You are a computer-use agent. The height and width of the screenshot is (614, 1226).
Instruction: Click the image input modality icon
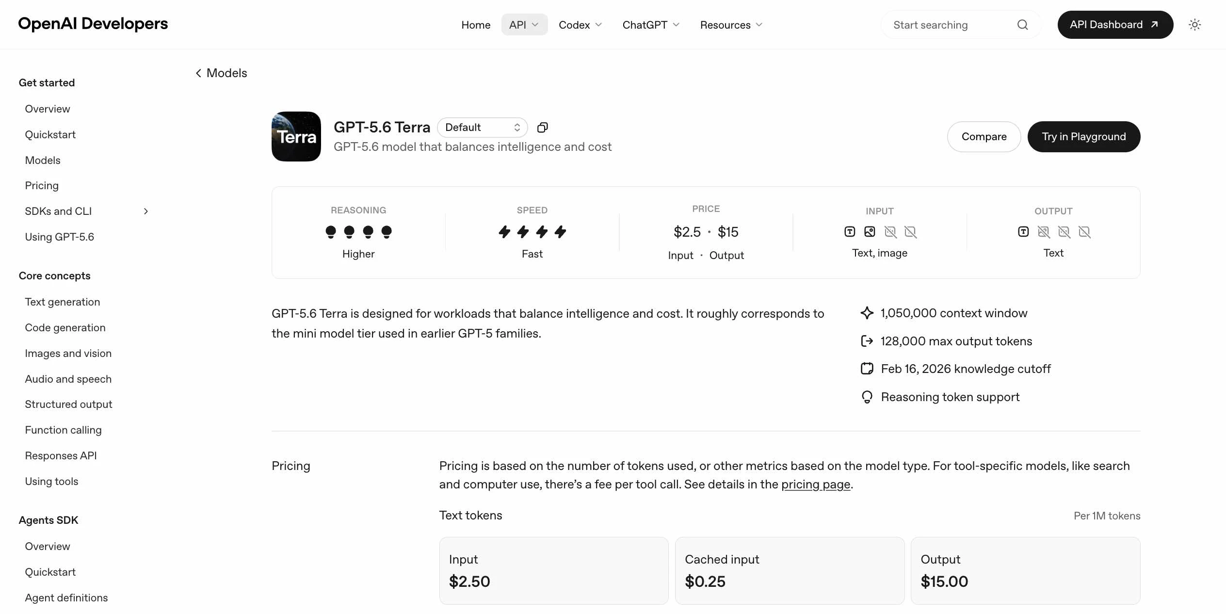[870, 232]
